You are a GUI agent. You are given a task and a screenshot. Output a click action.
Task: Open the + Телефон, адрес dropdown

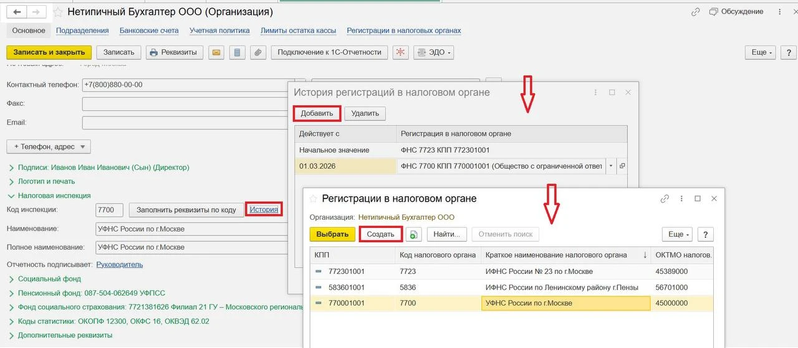tap(49, 147)
